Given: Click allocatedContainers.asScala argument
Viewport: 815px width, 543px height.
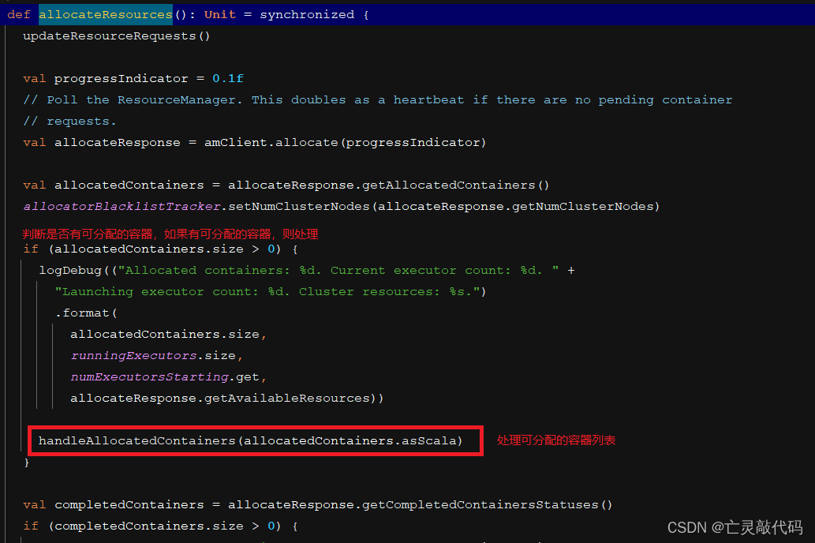Looking at the screenshot, I should [x=350, y=441].
